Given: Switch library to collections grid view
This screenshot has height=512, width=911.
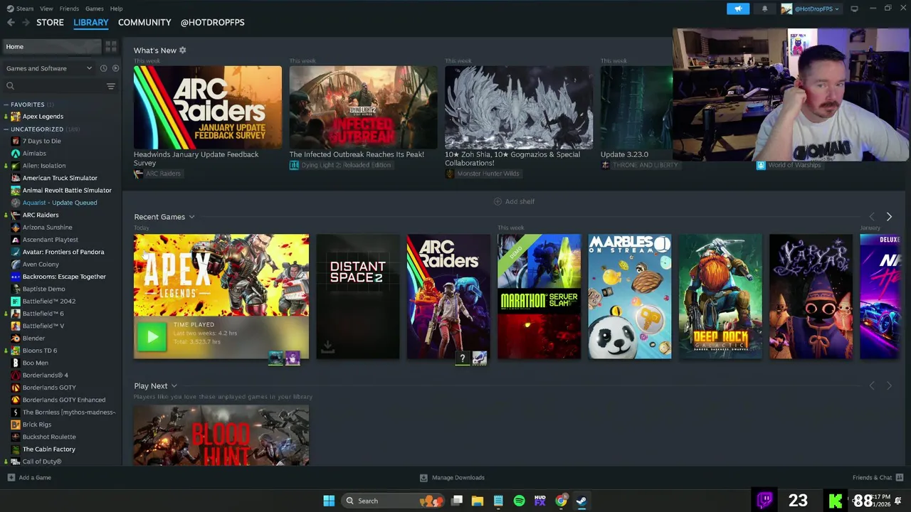Looking at the screenshot, I should tap(111, 46).
